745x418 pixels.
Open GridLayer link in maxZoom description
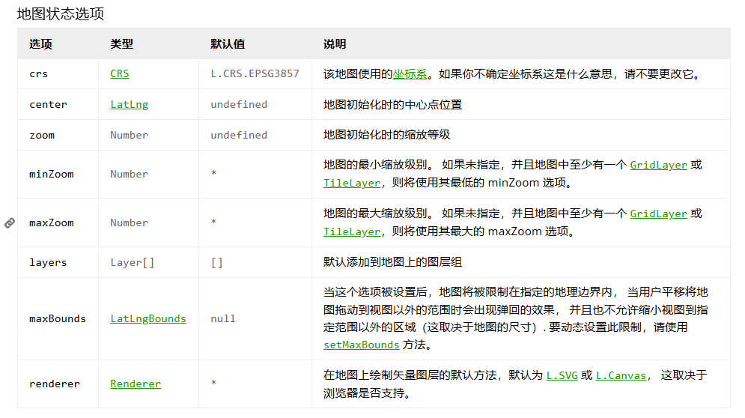pos(659,213)
